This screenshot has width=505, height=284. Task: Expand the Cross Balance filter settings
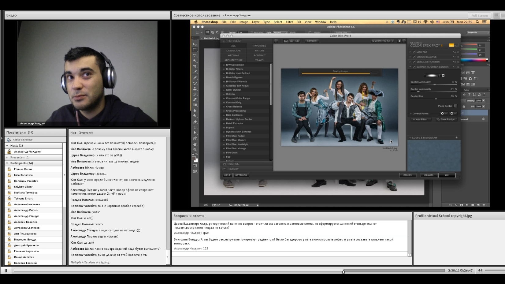(410, 57)
